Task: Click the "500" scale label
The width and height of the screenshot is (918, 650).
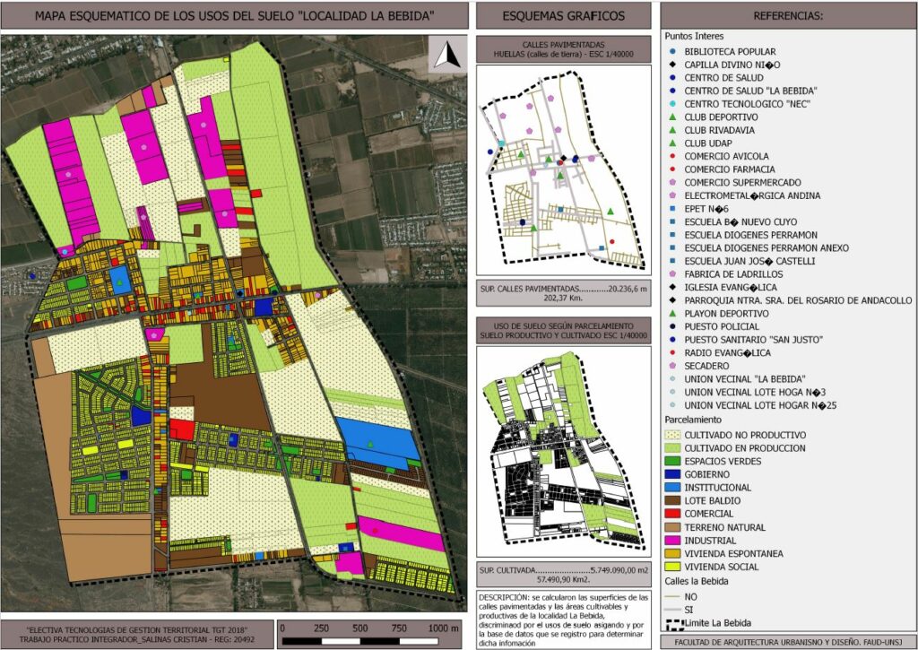Action: [x=360, y=628]
